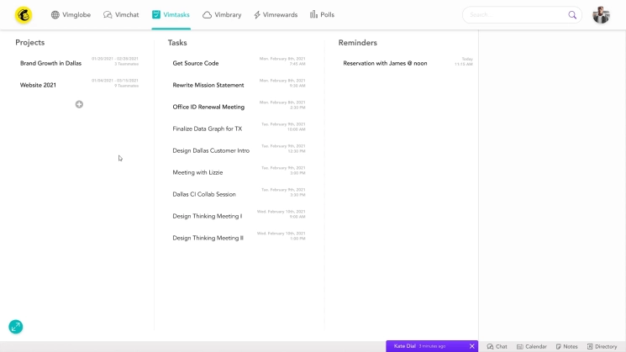Open the Office ID Renewal Meeting task
The height and width of the screenshot is (352, 626).
point(208,107)
